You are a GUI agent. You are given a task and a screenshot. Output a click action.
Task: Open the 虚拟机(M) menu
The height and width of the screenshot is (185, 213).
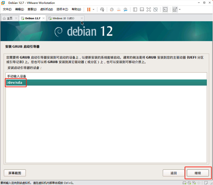pos(46,9)
